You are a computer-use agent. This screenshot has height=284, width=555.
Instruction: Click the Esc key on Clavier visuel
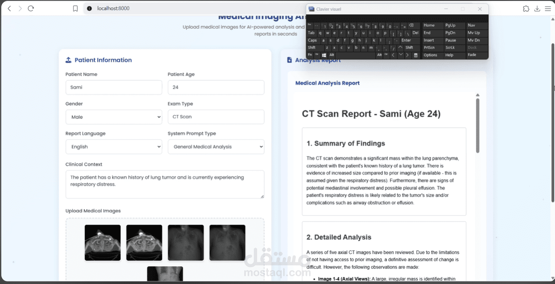point(310,25)
